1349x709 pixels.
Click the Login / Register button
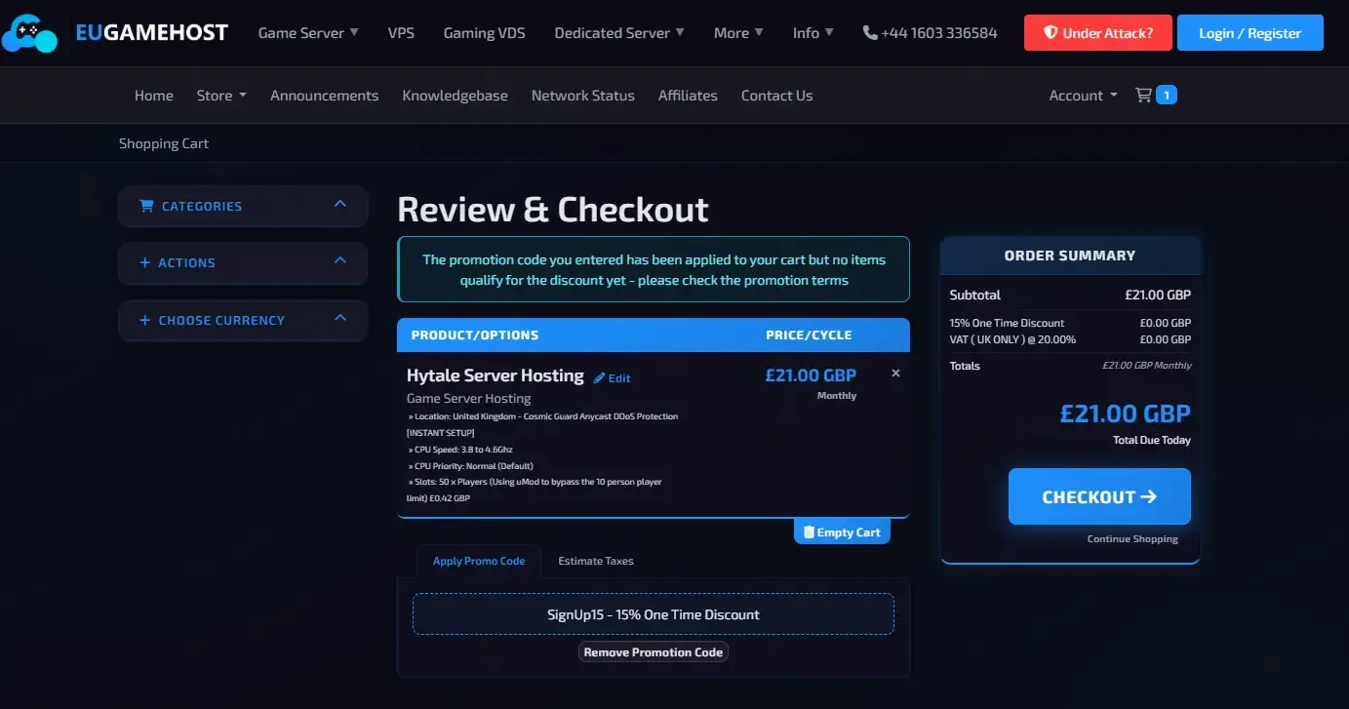coord(1250,33)
